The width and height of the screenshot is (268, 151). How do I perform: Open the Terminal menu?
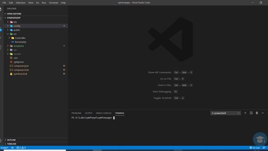53,3
